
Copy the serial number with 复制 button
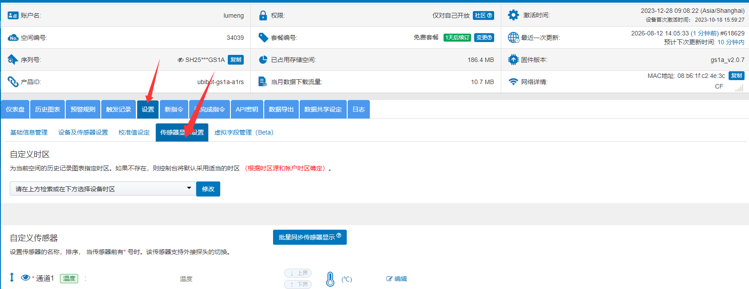click(236, 60)
